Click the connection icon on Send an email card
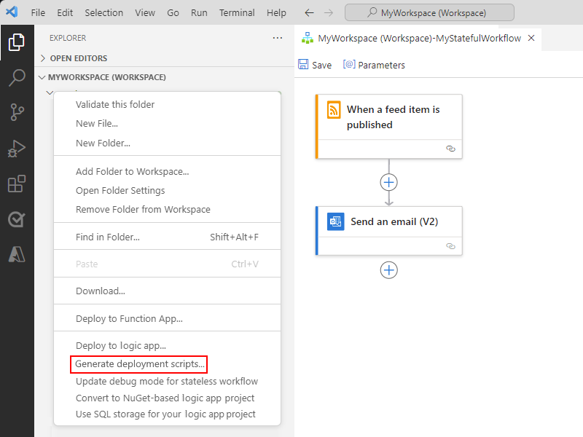This screenshot has width=583, height=437. click(x=450, y=246)
